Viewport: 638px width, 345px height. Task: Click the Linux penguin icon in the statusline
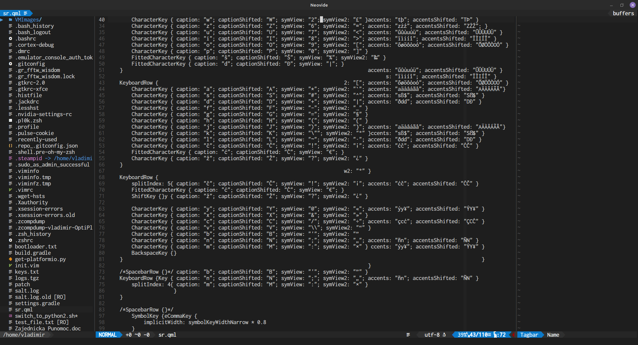click(444, 335)
